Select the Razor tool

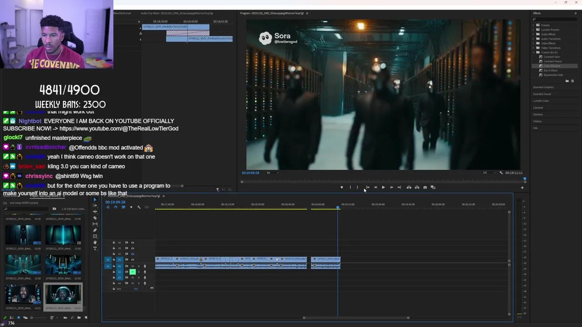(x=95, y=218)
